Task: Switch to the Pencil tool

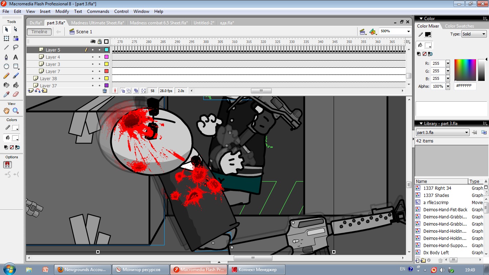Action: (x=6, y=76)
